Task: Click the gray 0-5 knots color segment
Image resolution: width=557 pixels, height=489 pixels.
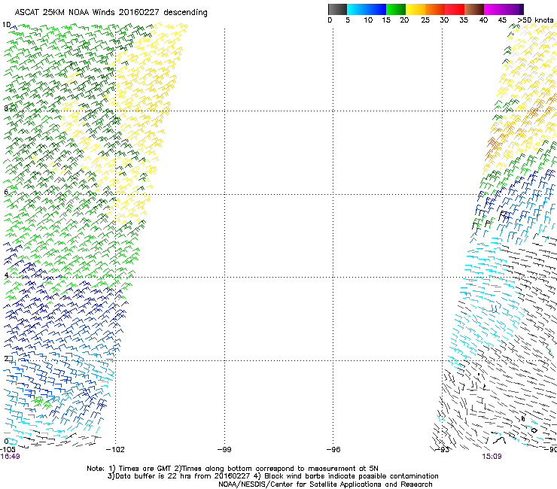Action: 337,9
